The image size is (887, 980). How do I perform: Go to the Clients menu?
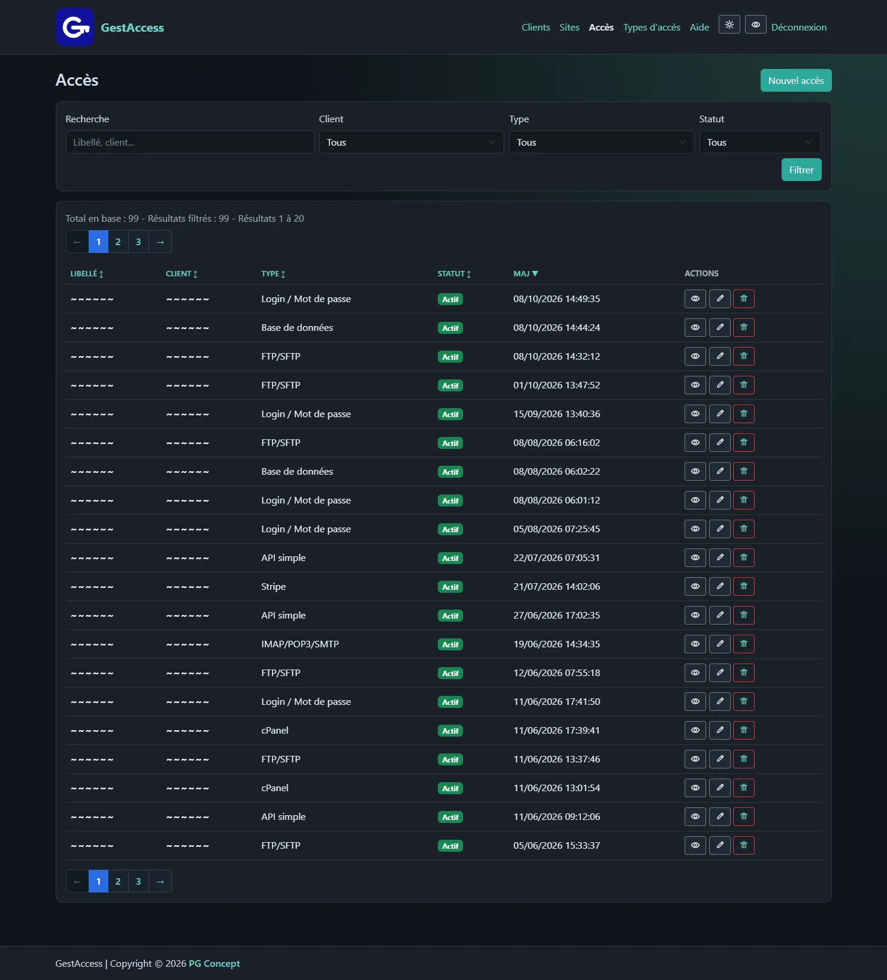535,28
